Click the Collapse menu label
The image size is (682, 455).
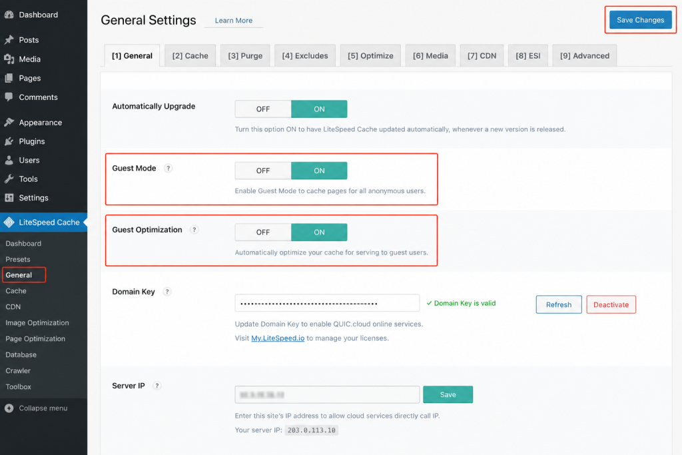click(43, 408)
